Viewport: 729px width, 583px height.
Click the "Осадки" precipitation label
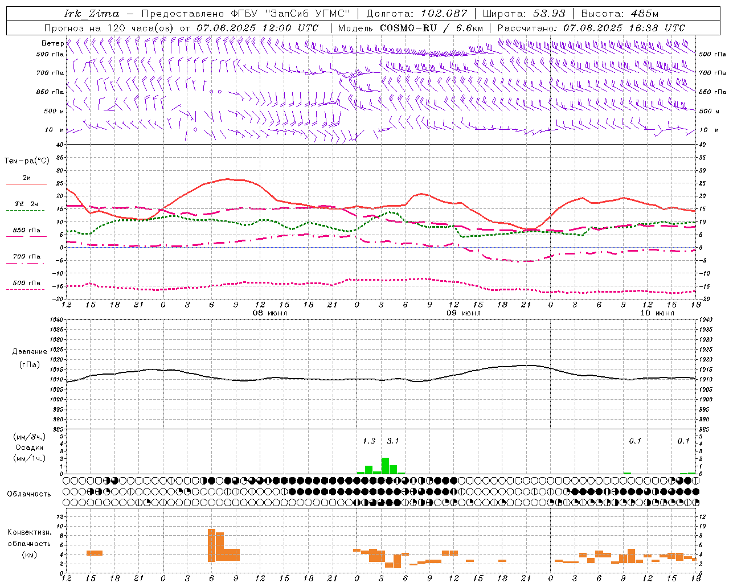click(x=30, y=447)
